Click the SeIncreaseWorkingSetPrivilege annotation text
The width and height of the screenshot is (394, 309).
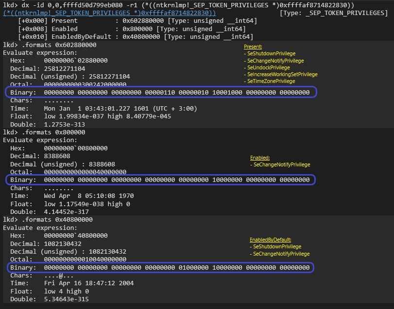tap(281, 74)
